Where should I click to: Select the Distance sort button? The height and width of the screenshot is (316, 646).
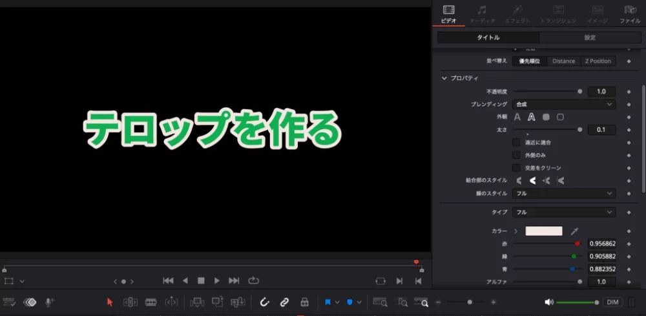coord(563,61)
